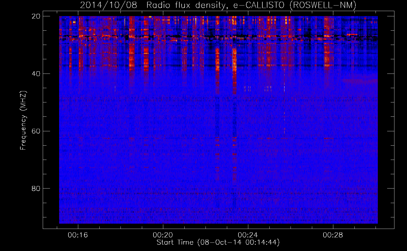Screen dimensions: 407x251
Task: Click the frequency tick label '80'
Action: click(x=36, y=189)
